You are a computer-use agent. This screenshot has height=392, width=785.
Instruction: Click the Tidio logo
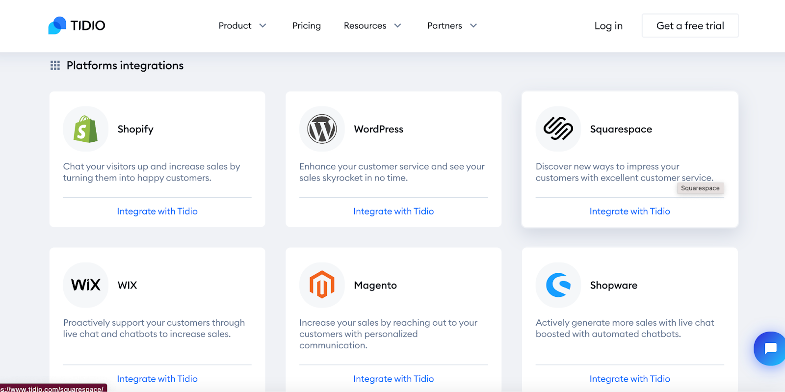coord(77,26)
